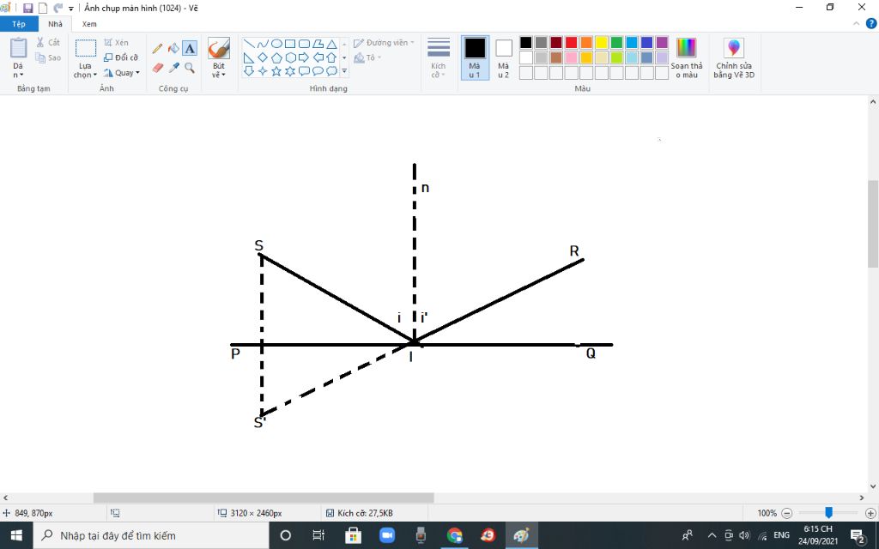
Task: Click the Đổi cỡ (Resize) button
Action: coord(121,57)
